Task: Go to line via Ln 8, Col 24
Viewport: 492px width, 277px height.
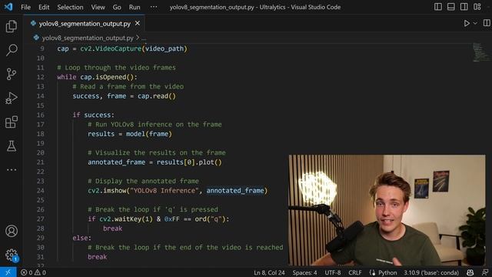Action: click(269, 272)
